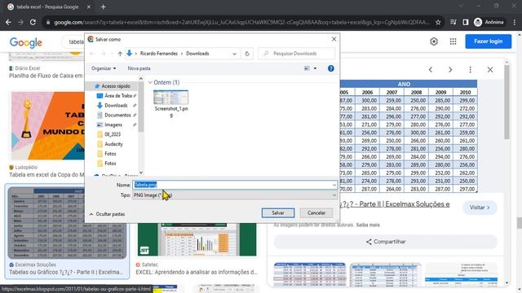Focus the Pesquisar Downloads search box
The width and height of the screenshot is (522, 293).
pos(297,54)
